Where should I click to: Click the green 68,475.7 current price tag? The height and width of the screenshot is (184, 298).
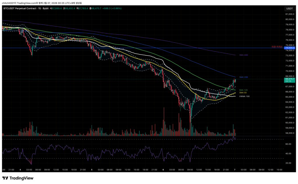(290, 79)
